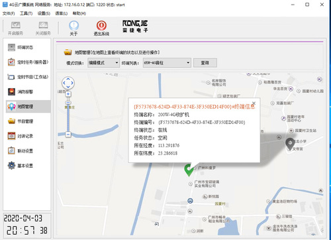Click the map zoom slider handle

pyautogui.click(x=68, y=103)
